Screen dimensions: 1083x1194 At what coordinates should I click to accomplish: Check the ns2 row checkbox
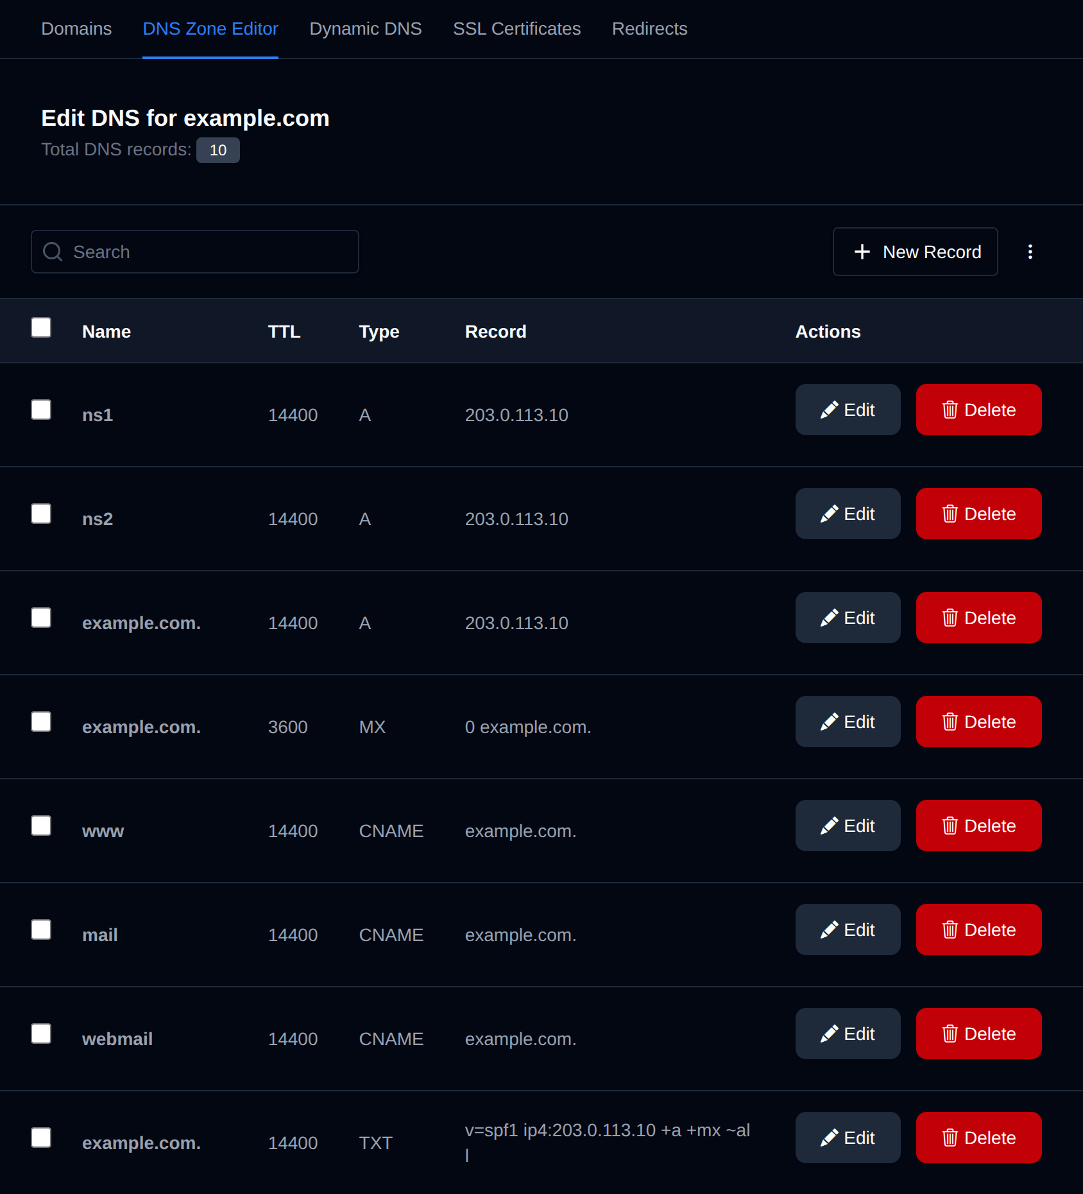point(41,514)
